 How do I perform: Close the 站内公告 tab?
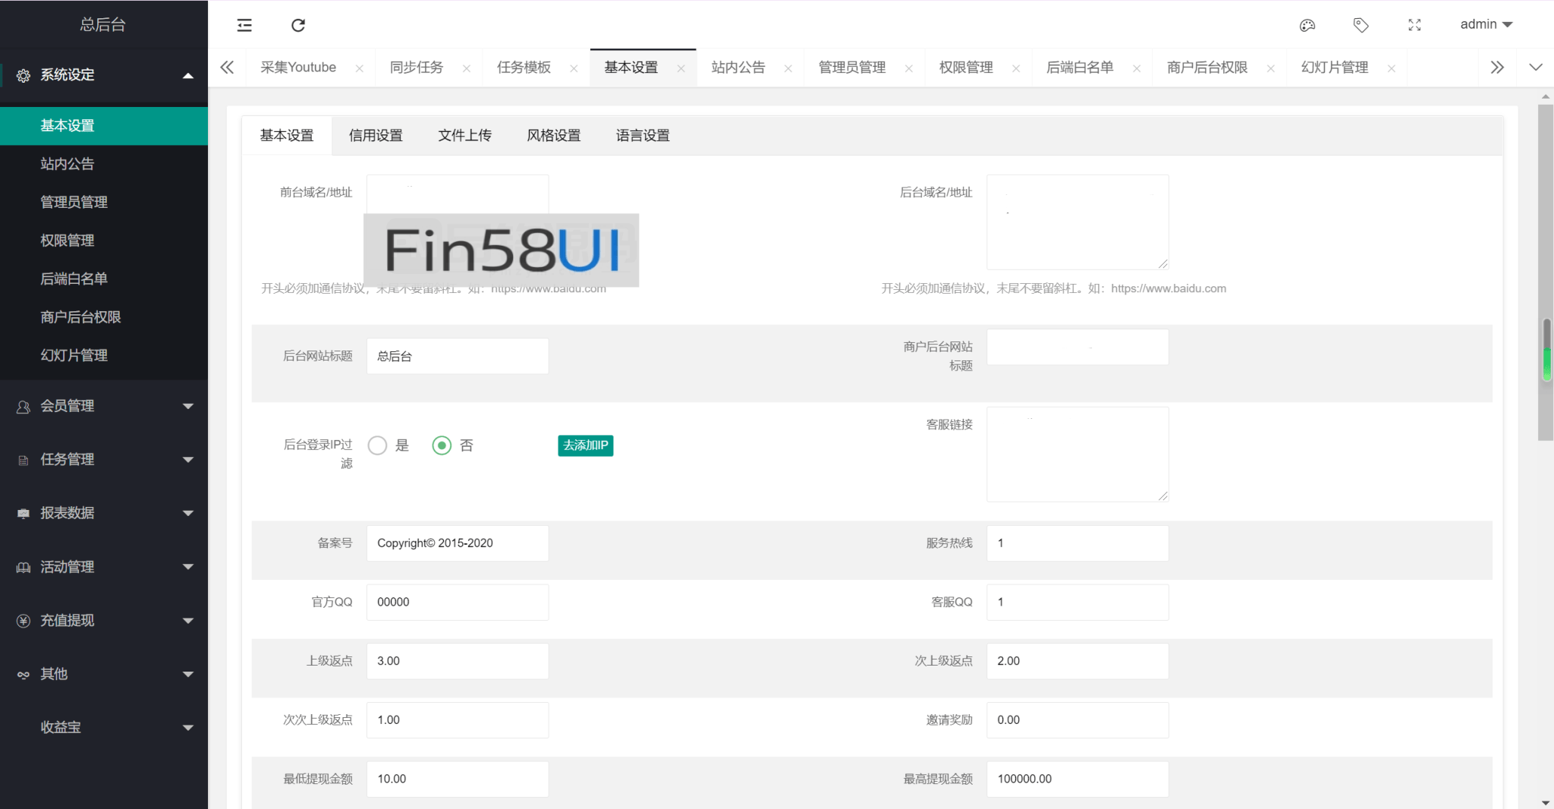coord(788,68)
